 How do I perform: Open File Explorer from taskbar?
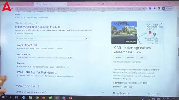click(x=30, y=97)
